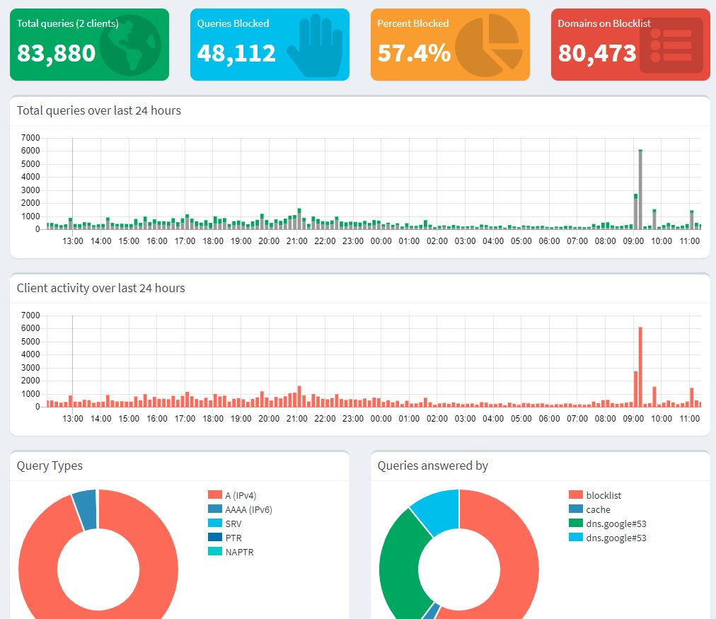Click the "blocklist" legend label
716x619 pixels.
point(604,495)
